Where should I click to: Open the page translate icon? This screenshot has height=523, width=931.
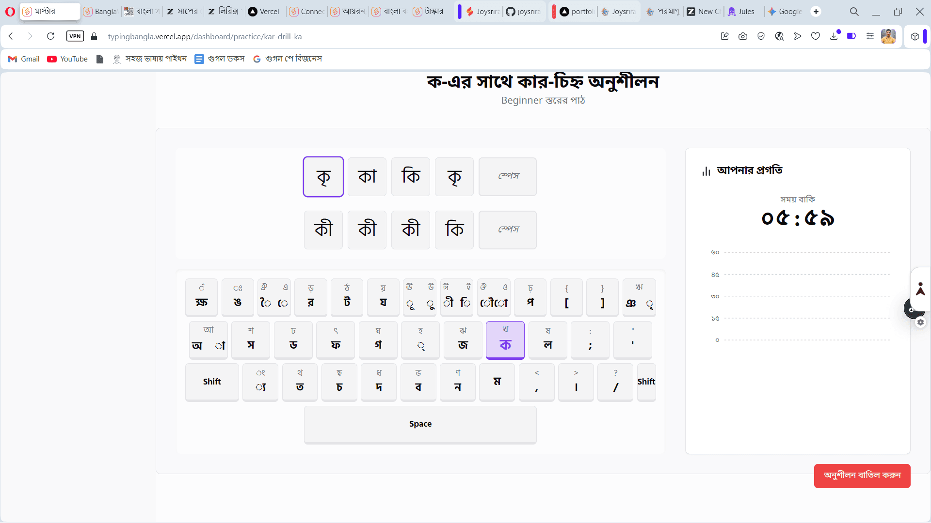point(779,36)
